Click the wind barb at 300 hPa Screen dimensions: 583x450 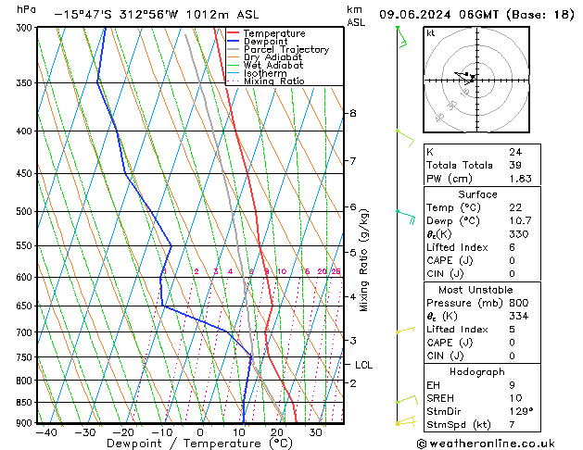[x=401, y=35]
